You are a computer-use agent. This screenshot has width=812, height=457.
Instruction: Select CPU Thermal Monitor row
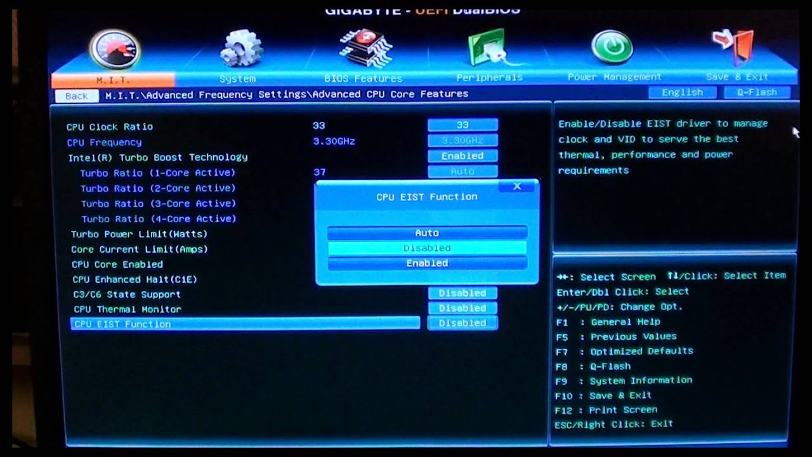coord(128,309)
